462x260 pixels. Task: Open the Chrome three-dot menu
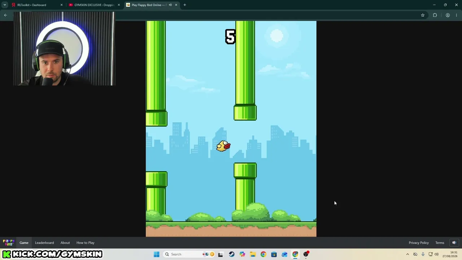pyautogui.click(x=457, y=15)
